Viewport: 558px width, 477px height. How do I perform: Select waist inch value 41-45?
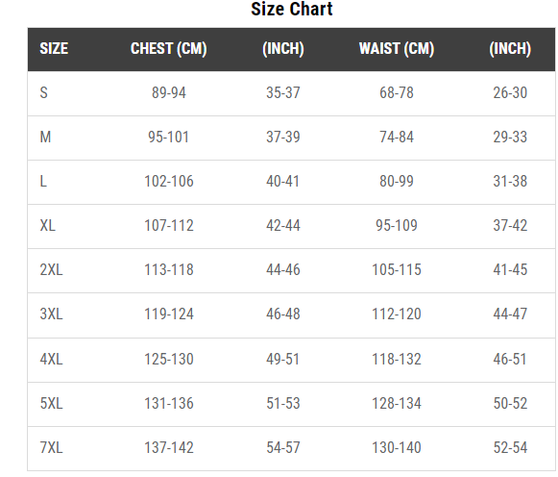coord(510,269)
